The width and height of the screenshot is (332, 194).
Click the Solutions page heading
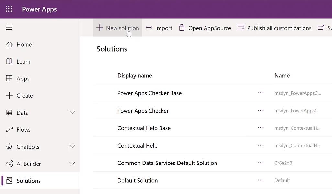point(112,49)
